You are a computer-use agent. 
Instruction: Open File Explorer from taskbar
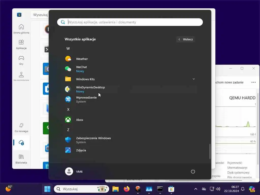(x=116, y=189)
